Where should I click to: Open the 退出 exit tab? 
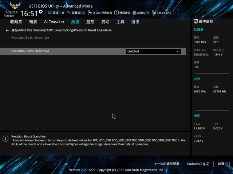pyautogui.click(x=135, y=22)
